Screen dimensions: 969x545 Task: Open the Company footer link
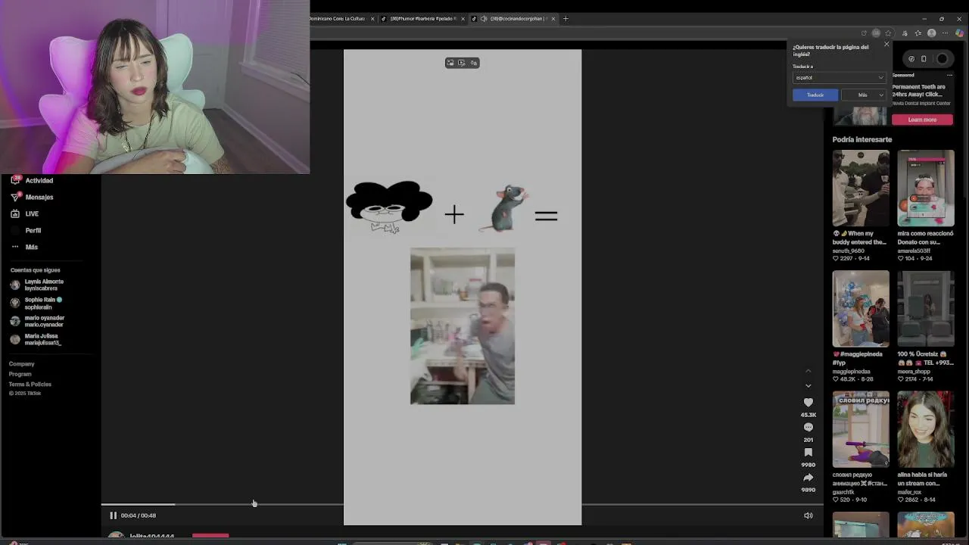[x=21, y=364]
